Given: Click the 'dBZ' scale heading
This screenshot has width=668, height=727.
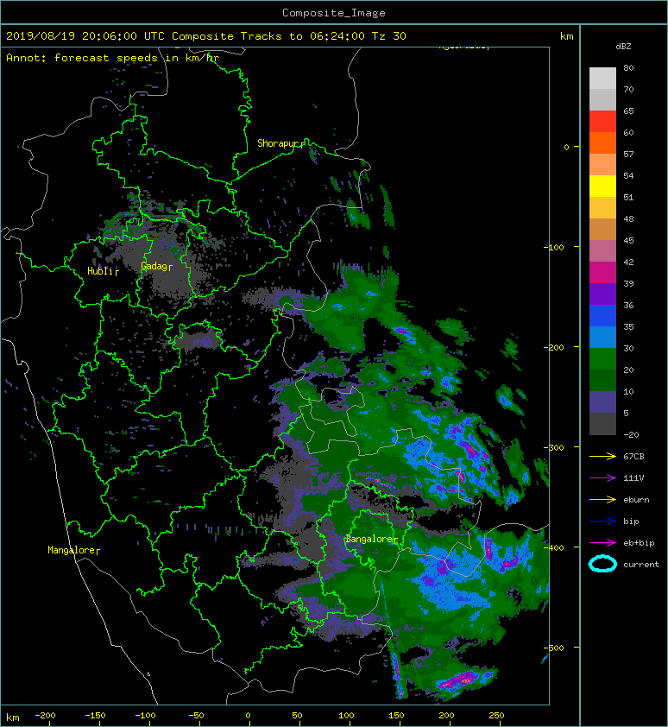Looking at the screenshot, I should pyautogui.click(x=623, y=47).
